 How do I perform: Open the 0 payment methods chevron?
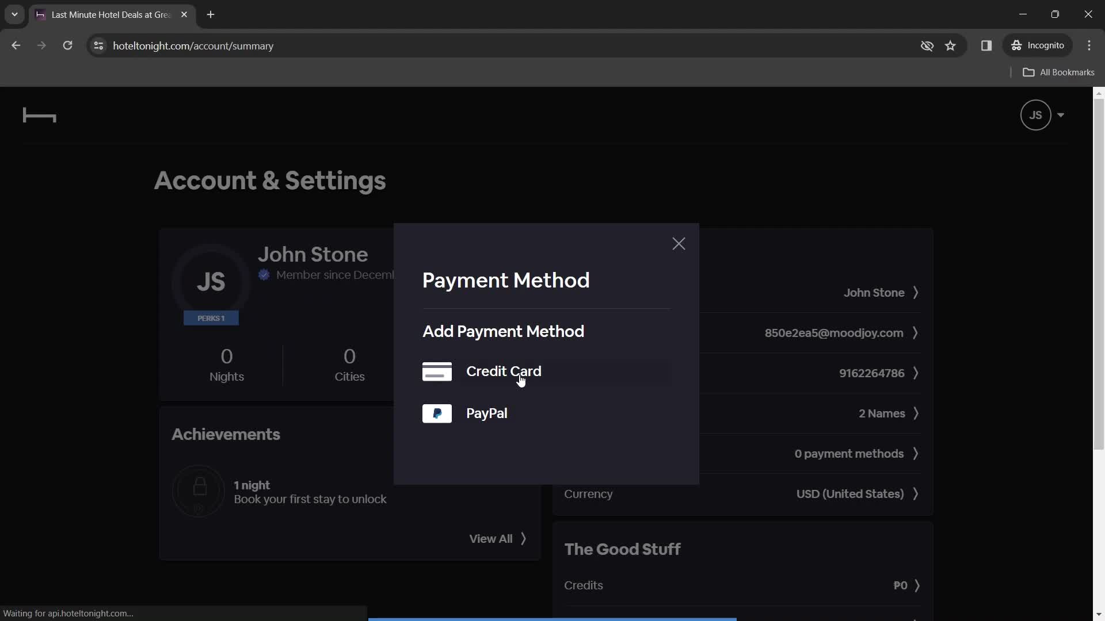(x=916, y=454)
